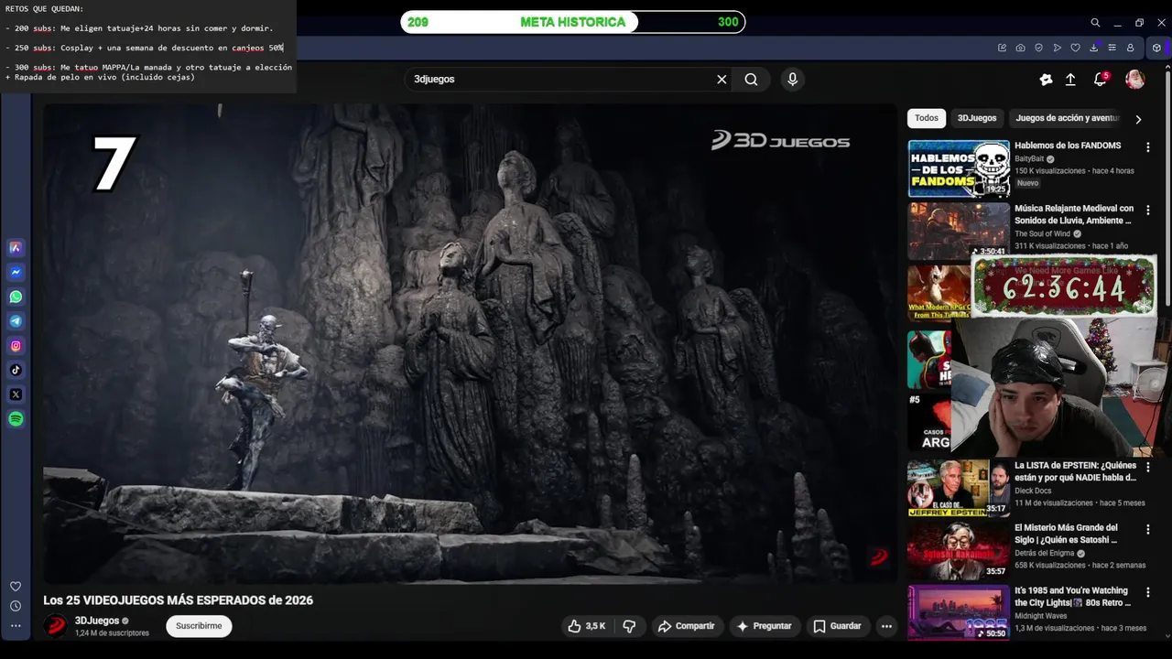
Task: Open Messenger in the Opera sidebar
Action: click(x=16, y=272)
